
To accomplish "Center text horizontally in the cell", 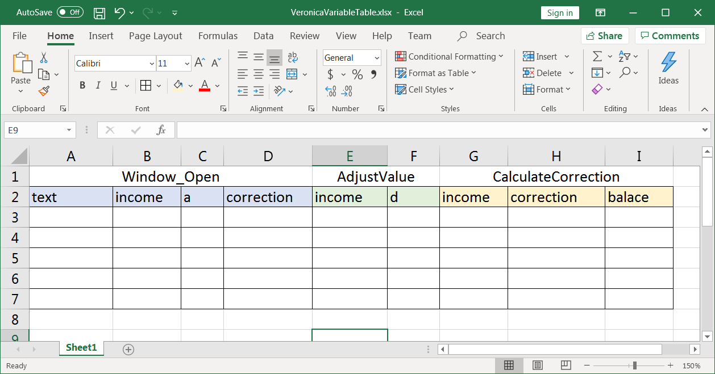I will 259,74.
